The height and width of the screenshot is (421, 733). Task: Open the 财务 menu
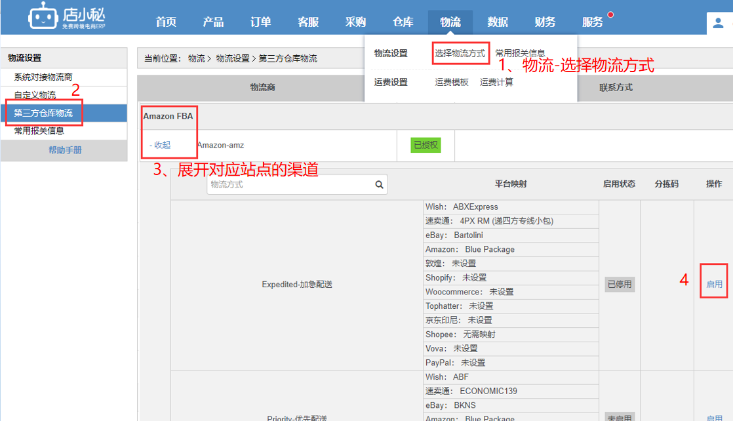[x=545, y=22]
